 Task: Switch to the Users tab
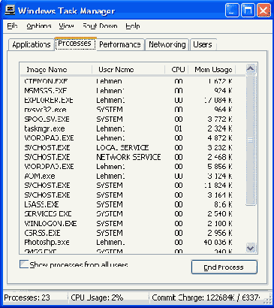203,45
